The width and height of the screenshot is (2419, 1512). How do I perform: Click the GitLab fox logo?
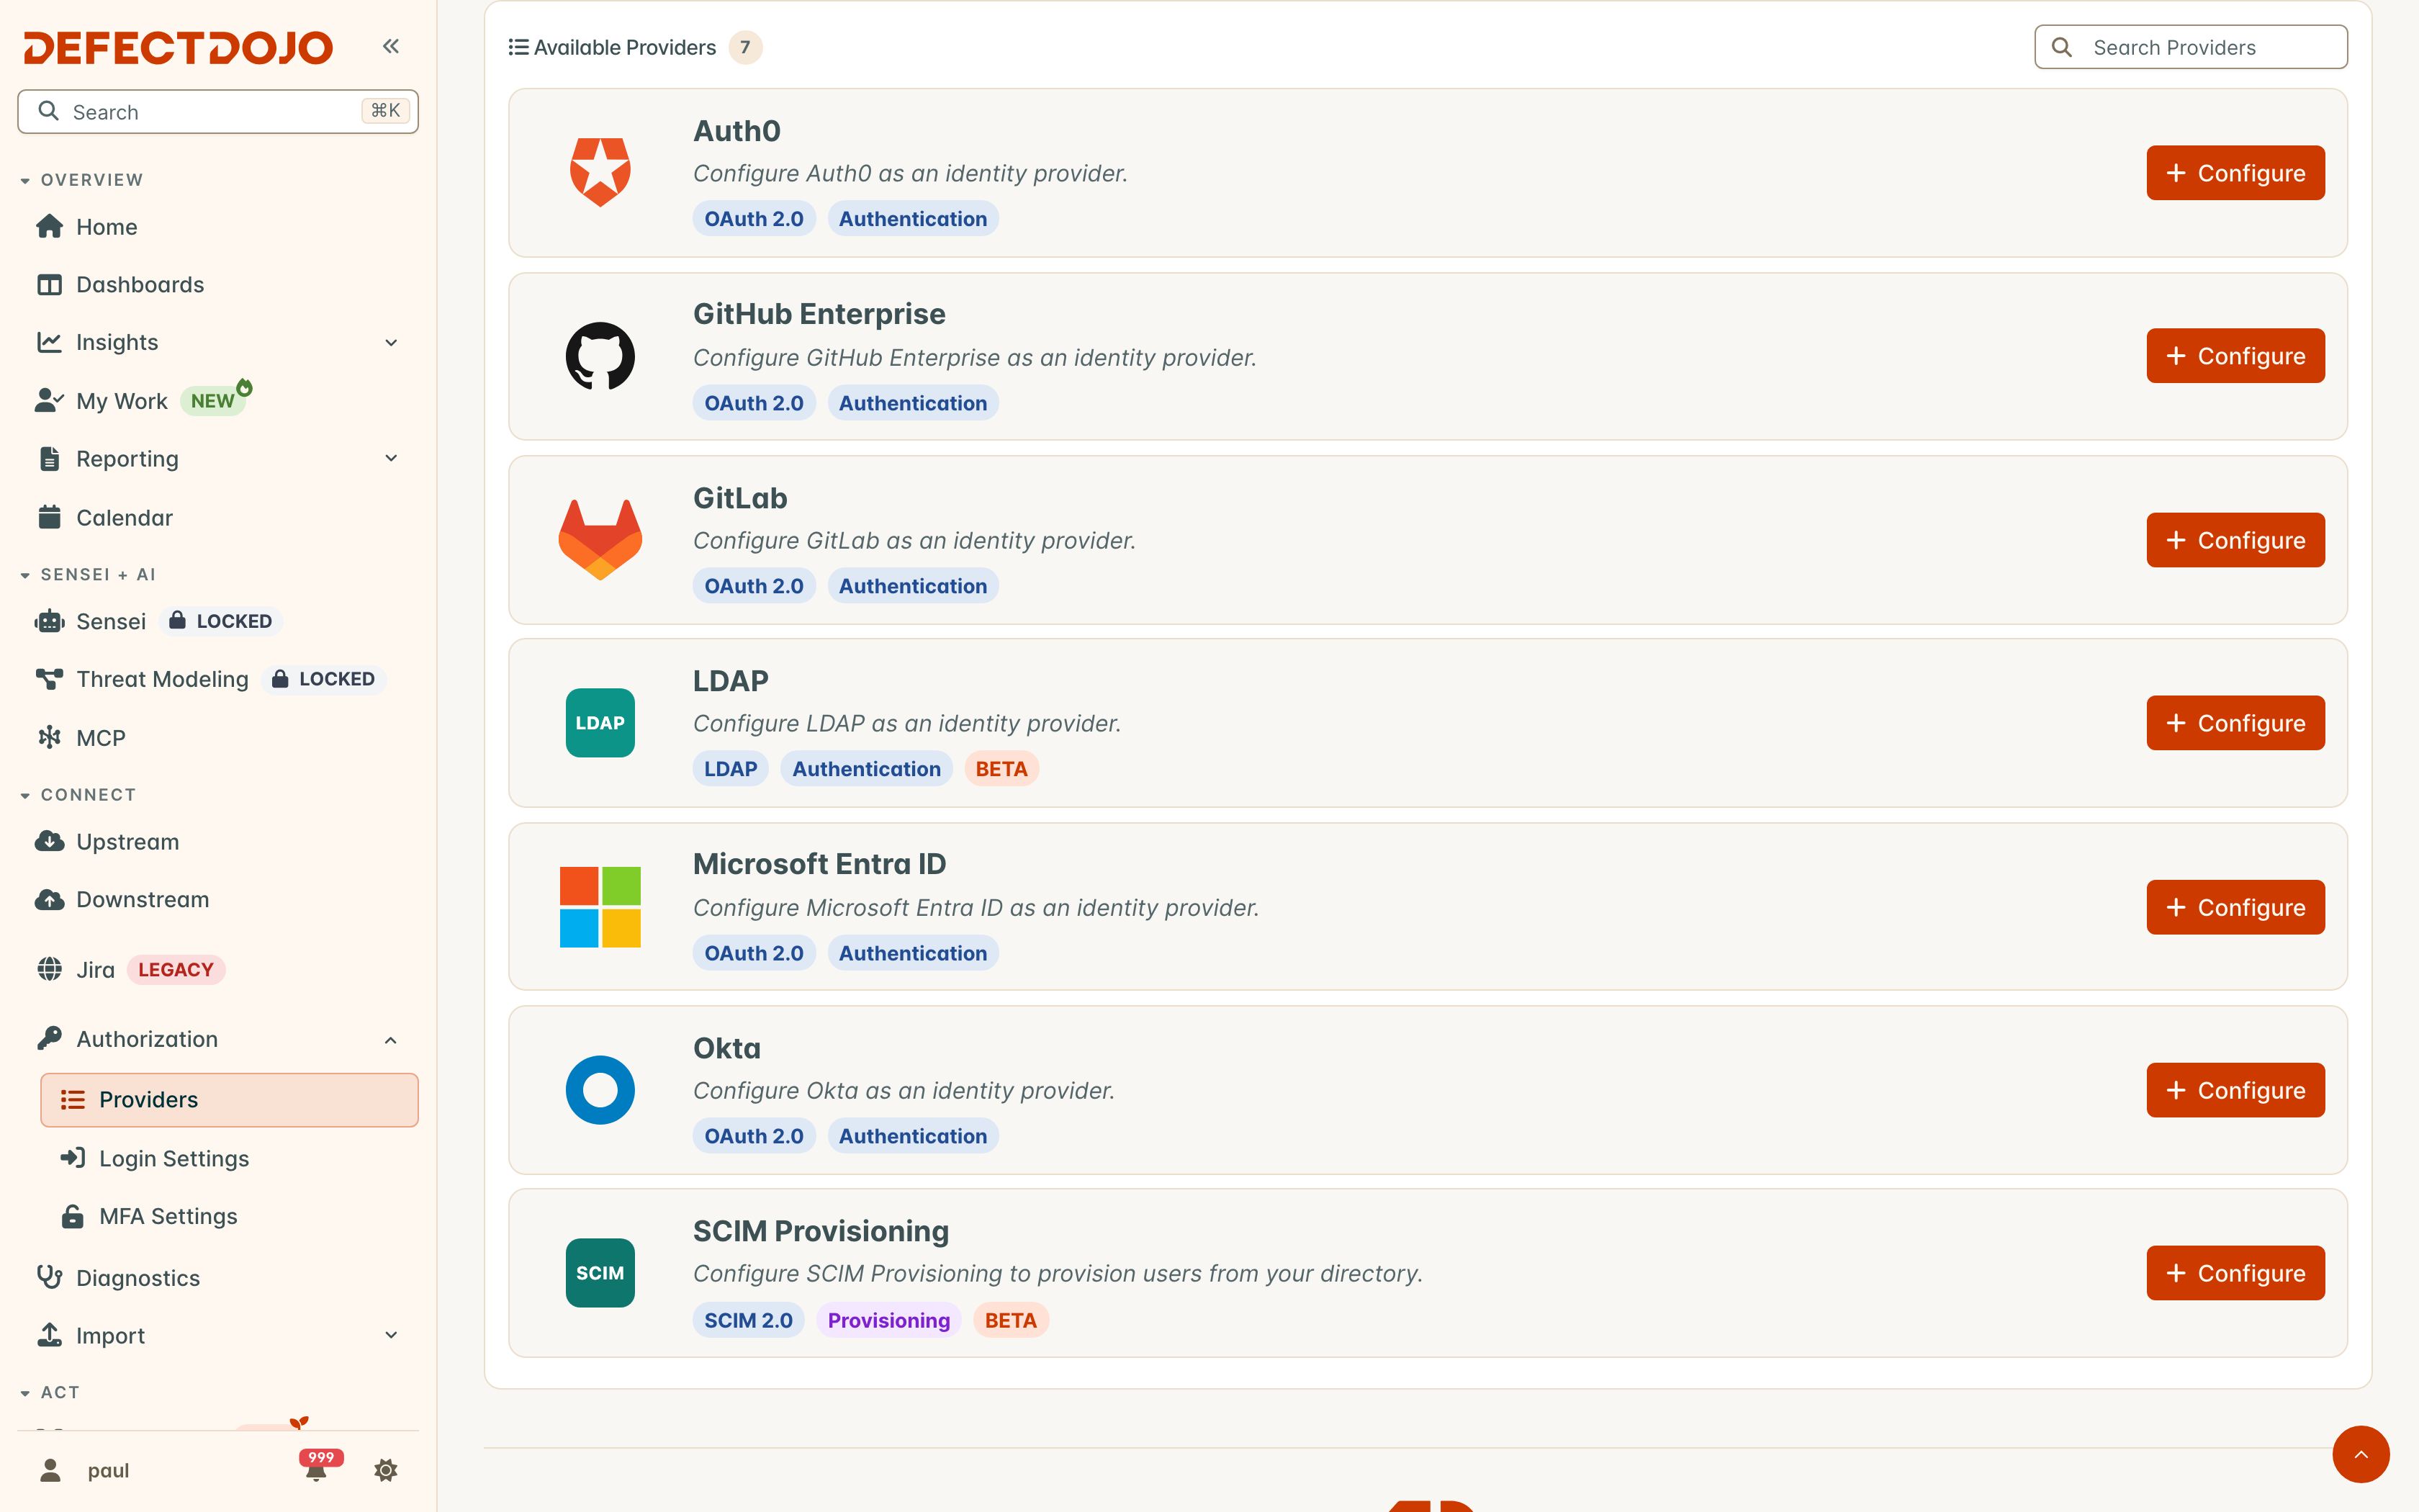pos(600,540)
